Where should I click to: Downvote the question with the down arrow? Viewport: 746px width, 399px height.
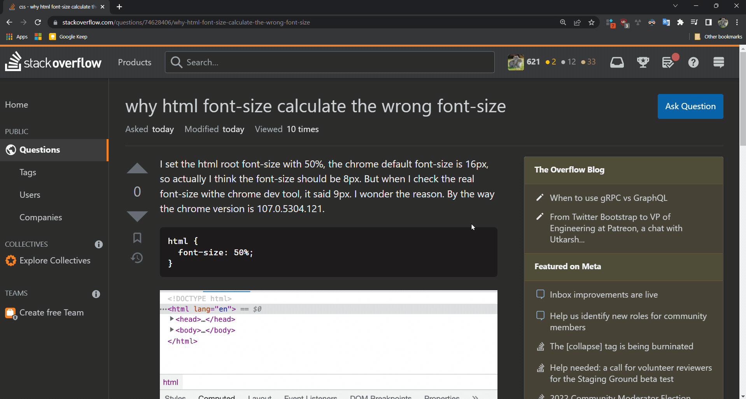click(137, 216)
